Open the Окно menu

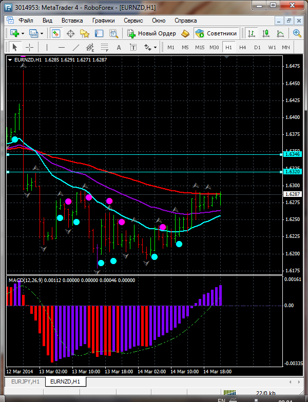click(159, 21)
